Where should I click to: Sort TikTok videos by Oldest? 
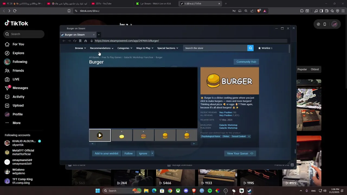[315, 69]
